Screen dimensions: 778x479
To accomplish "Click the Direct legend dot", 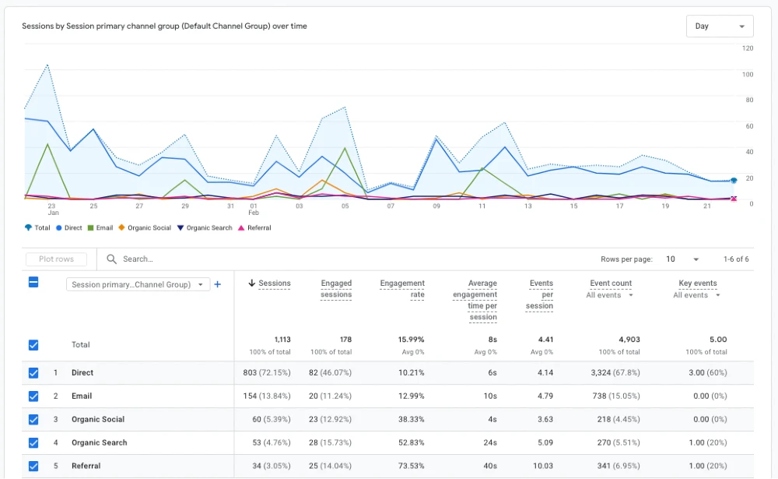I will tap(58, 228).
